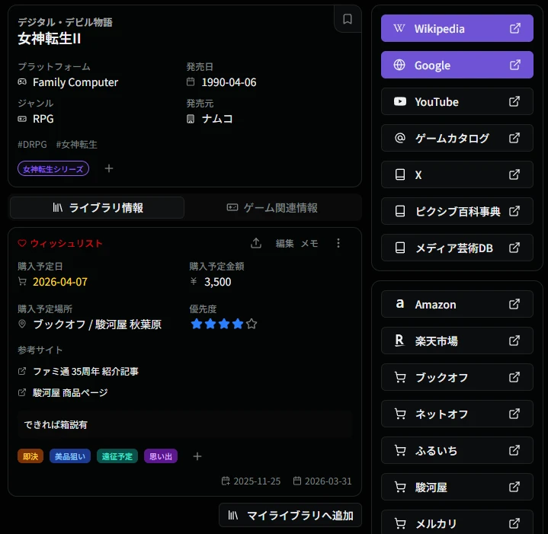This screenshot has width=548, height=534.
Task: Click the planned amount 3,500
Action: 217,282
